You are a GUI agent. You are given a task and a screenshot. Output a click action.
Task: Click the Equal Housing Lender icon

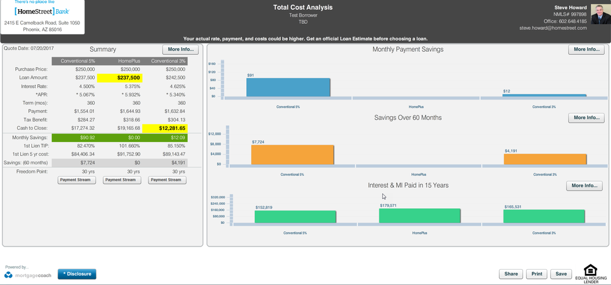(590, 273)
